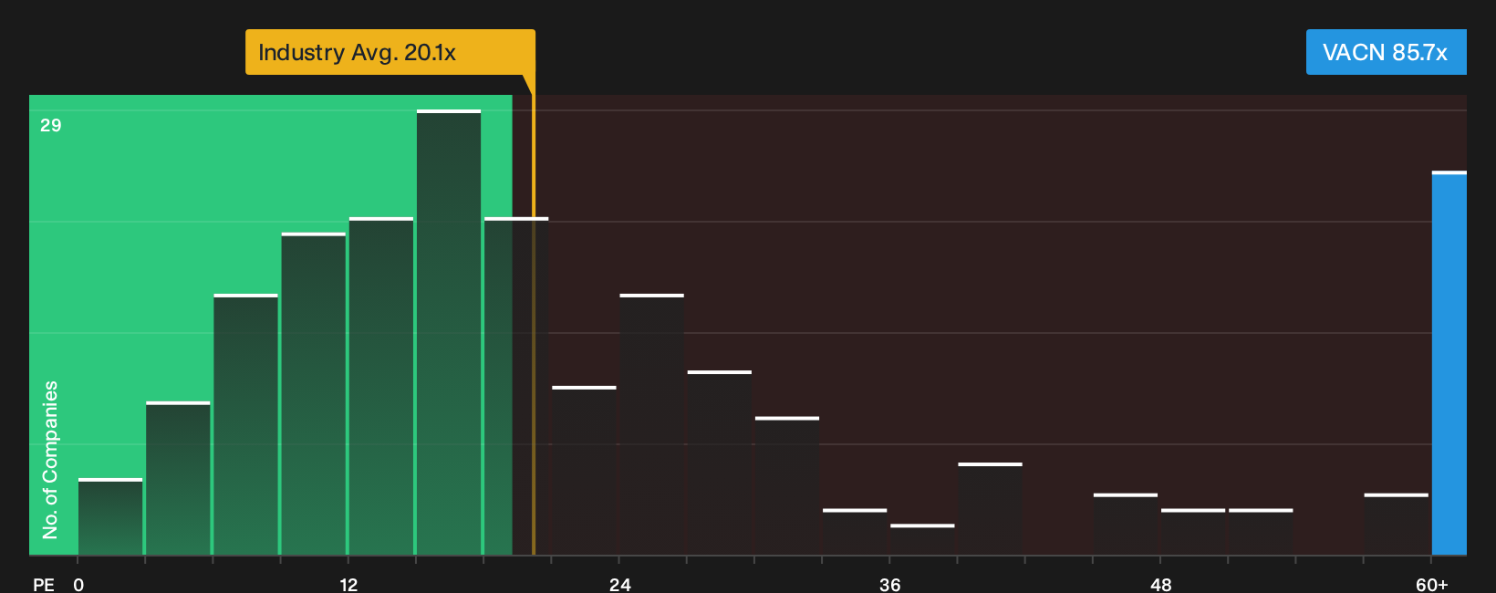
Task: Click the histogram bar for PE 6 to 9
Action: coord(246,425)
